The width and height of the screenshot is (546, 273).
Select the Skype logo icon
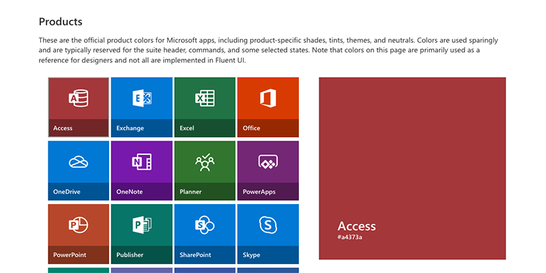pos(268,225)
